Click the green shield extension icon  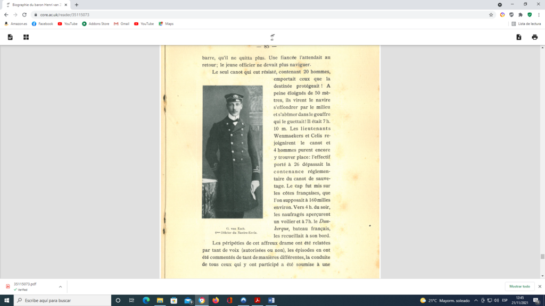530,14
